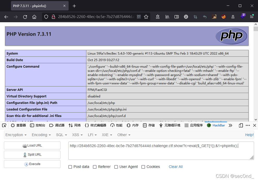Switch to the 调试器 debugger tab
Screen dimensions: 258x181
pyautogui.click(x=57, y=125)
